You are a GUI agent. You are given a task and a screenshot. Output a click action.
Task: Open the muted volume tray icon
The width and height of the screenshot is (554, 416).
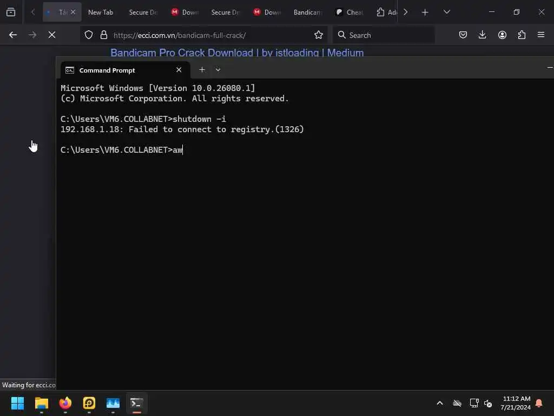[489, 403]
